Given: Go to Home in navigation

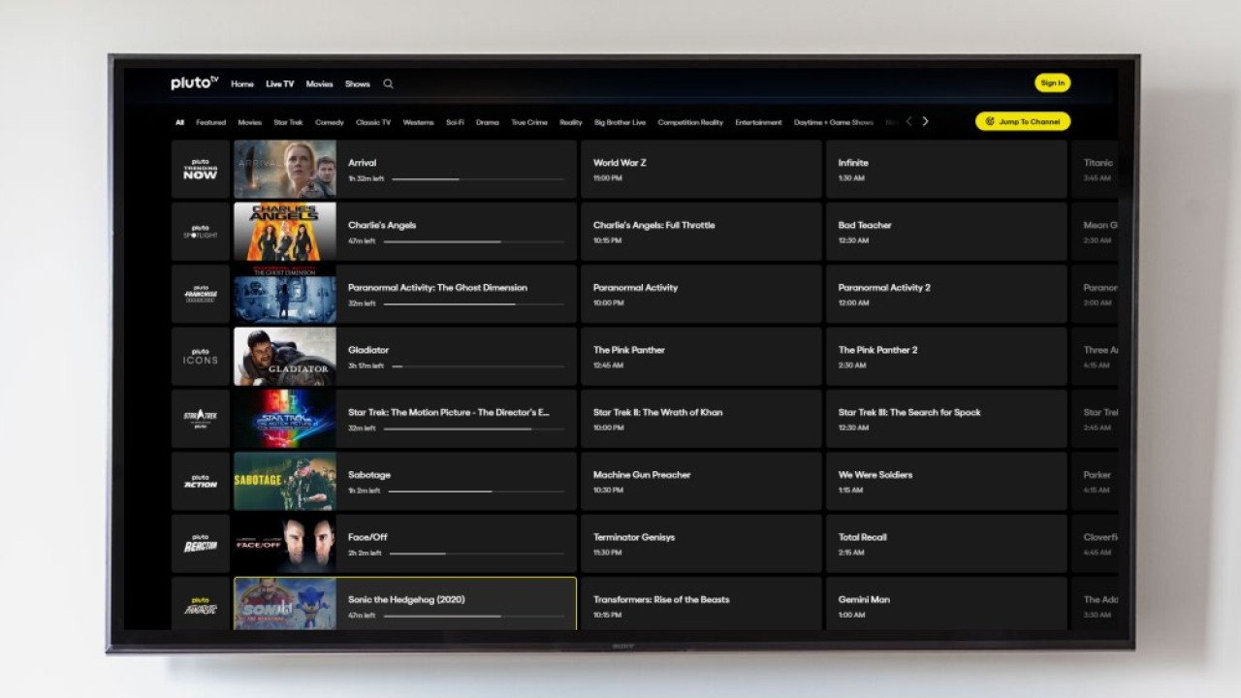Looking at the screenshot, I should 242,84.
